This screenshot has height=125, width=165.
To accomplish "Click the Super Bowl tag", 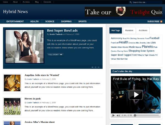I will (x=117, y=55).
